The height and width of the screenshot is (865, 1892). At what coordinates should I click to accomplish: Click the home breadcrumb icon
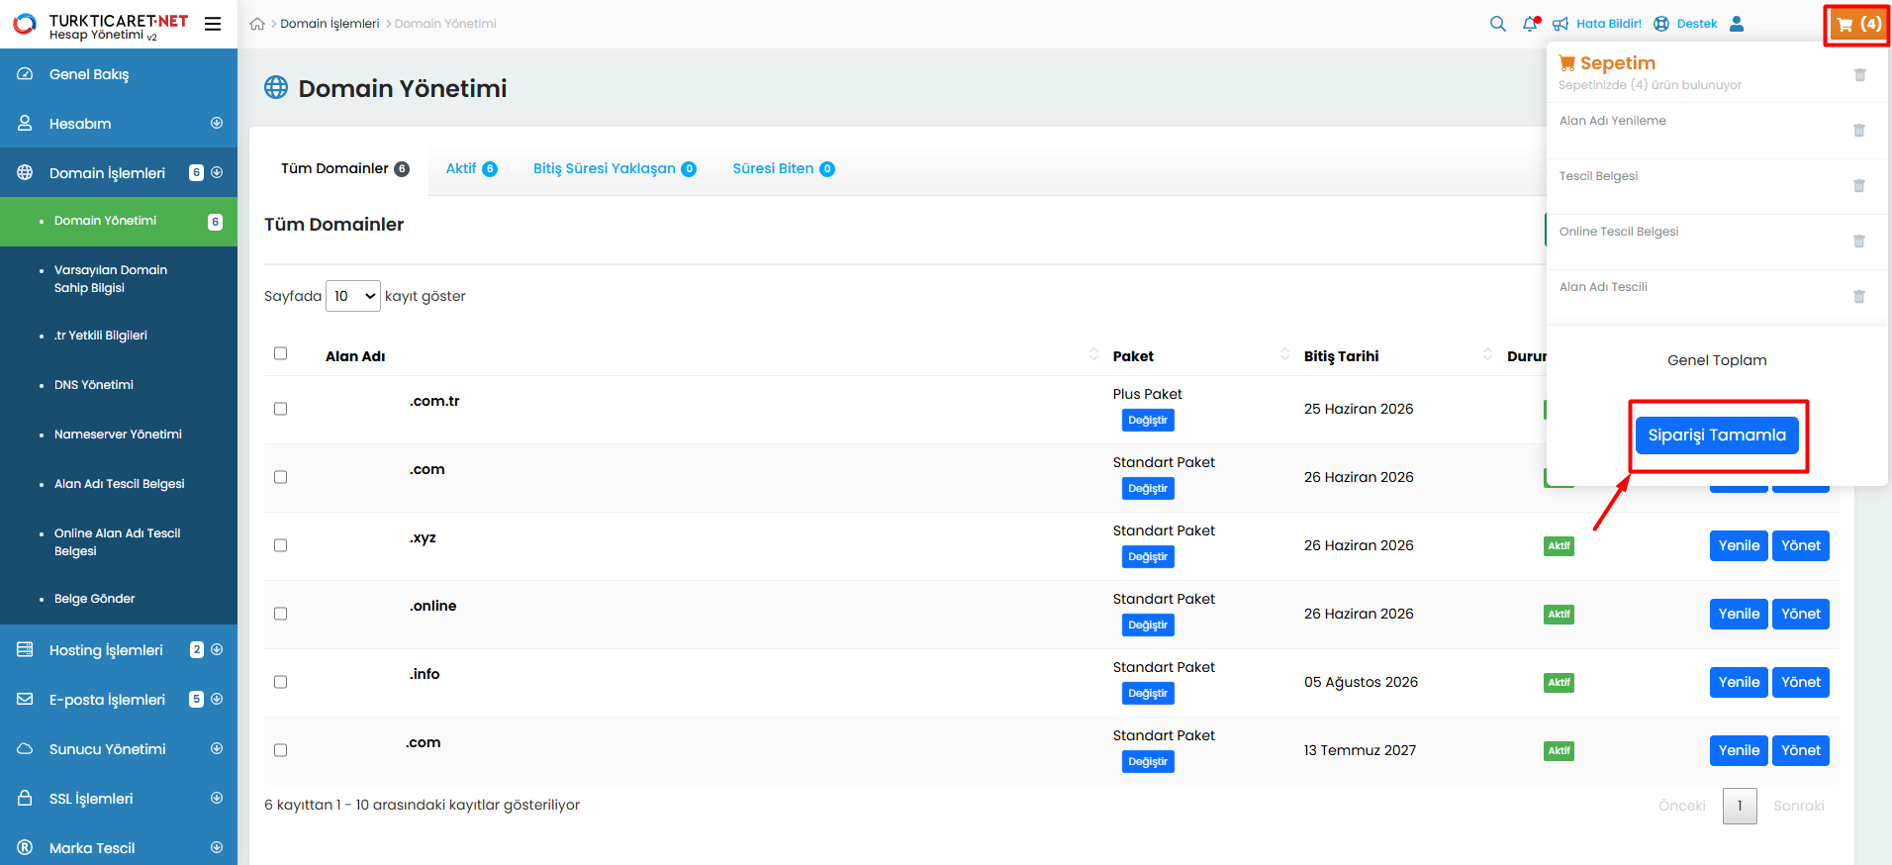(257, 24)
